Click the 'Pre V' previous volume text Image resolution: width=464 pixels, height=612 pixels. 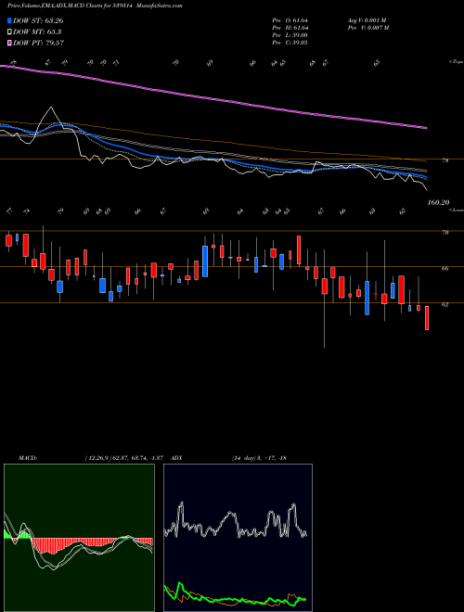point(367,28)
